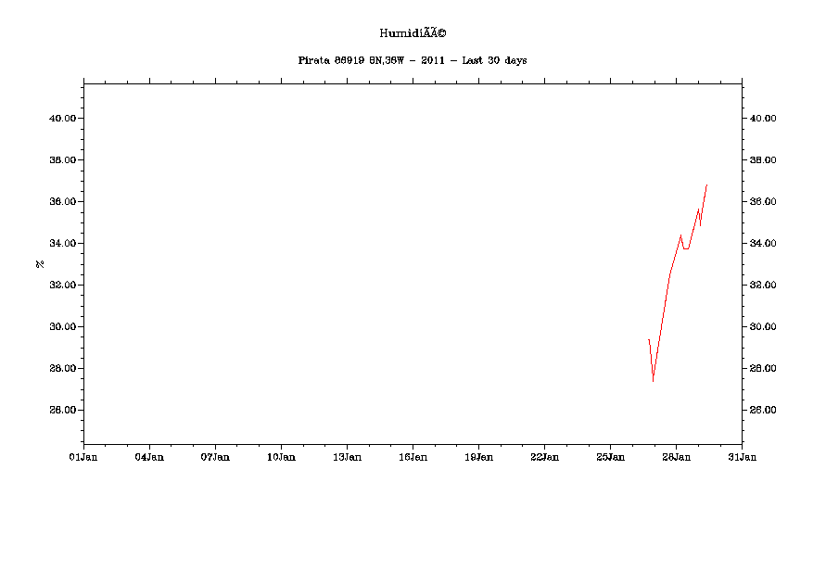Select the 04Jan x-axis label
This screenshot has width=826, height=584.
149,457
